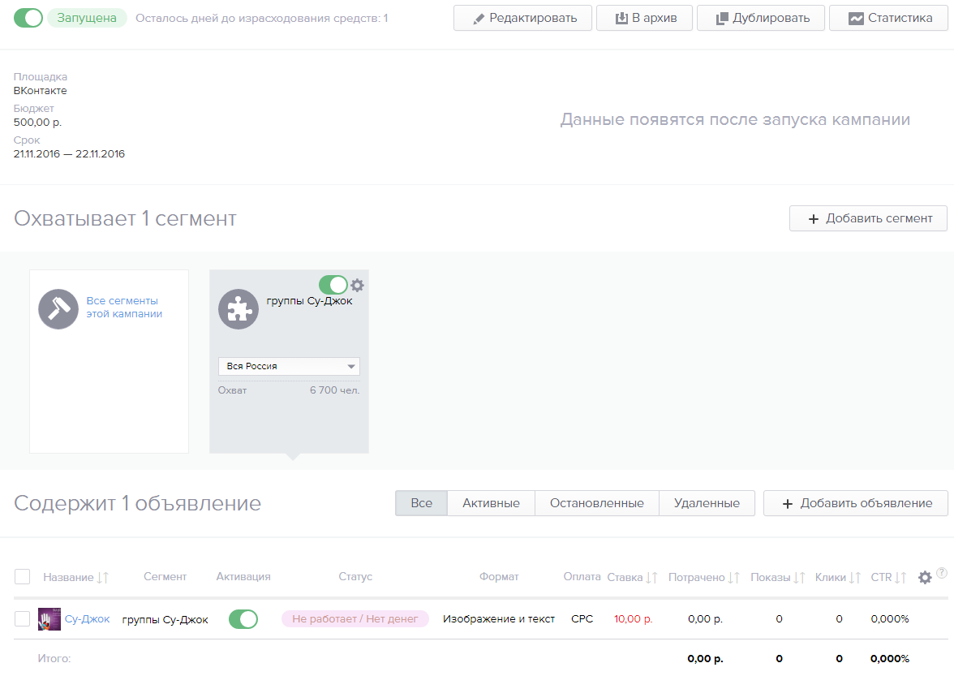Image resolution: width=954 pixels, height=676 pixels.
Task: Select the Все tab
Action: (x=421, y=503)
